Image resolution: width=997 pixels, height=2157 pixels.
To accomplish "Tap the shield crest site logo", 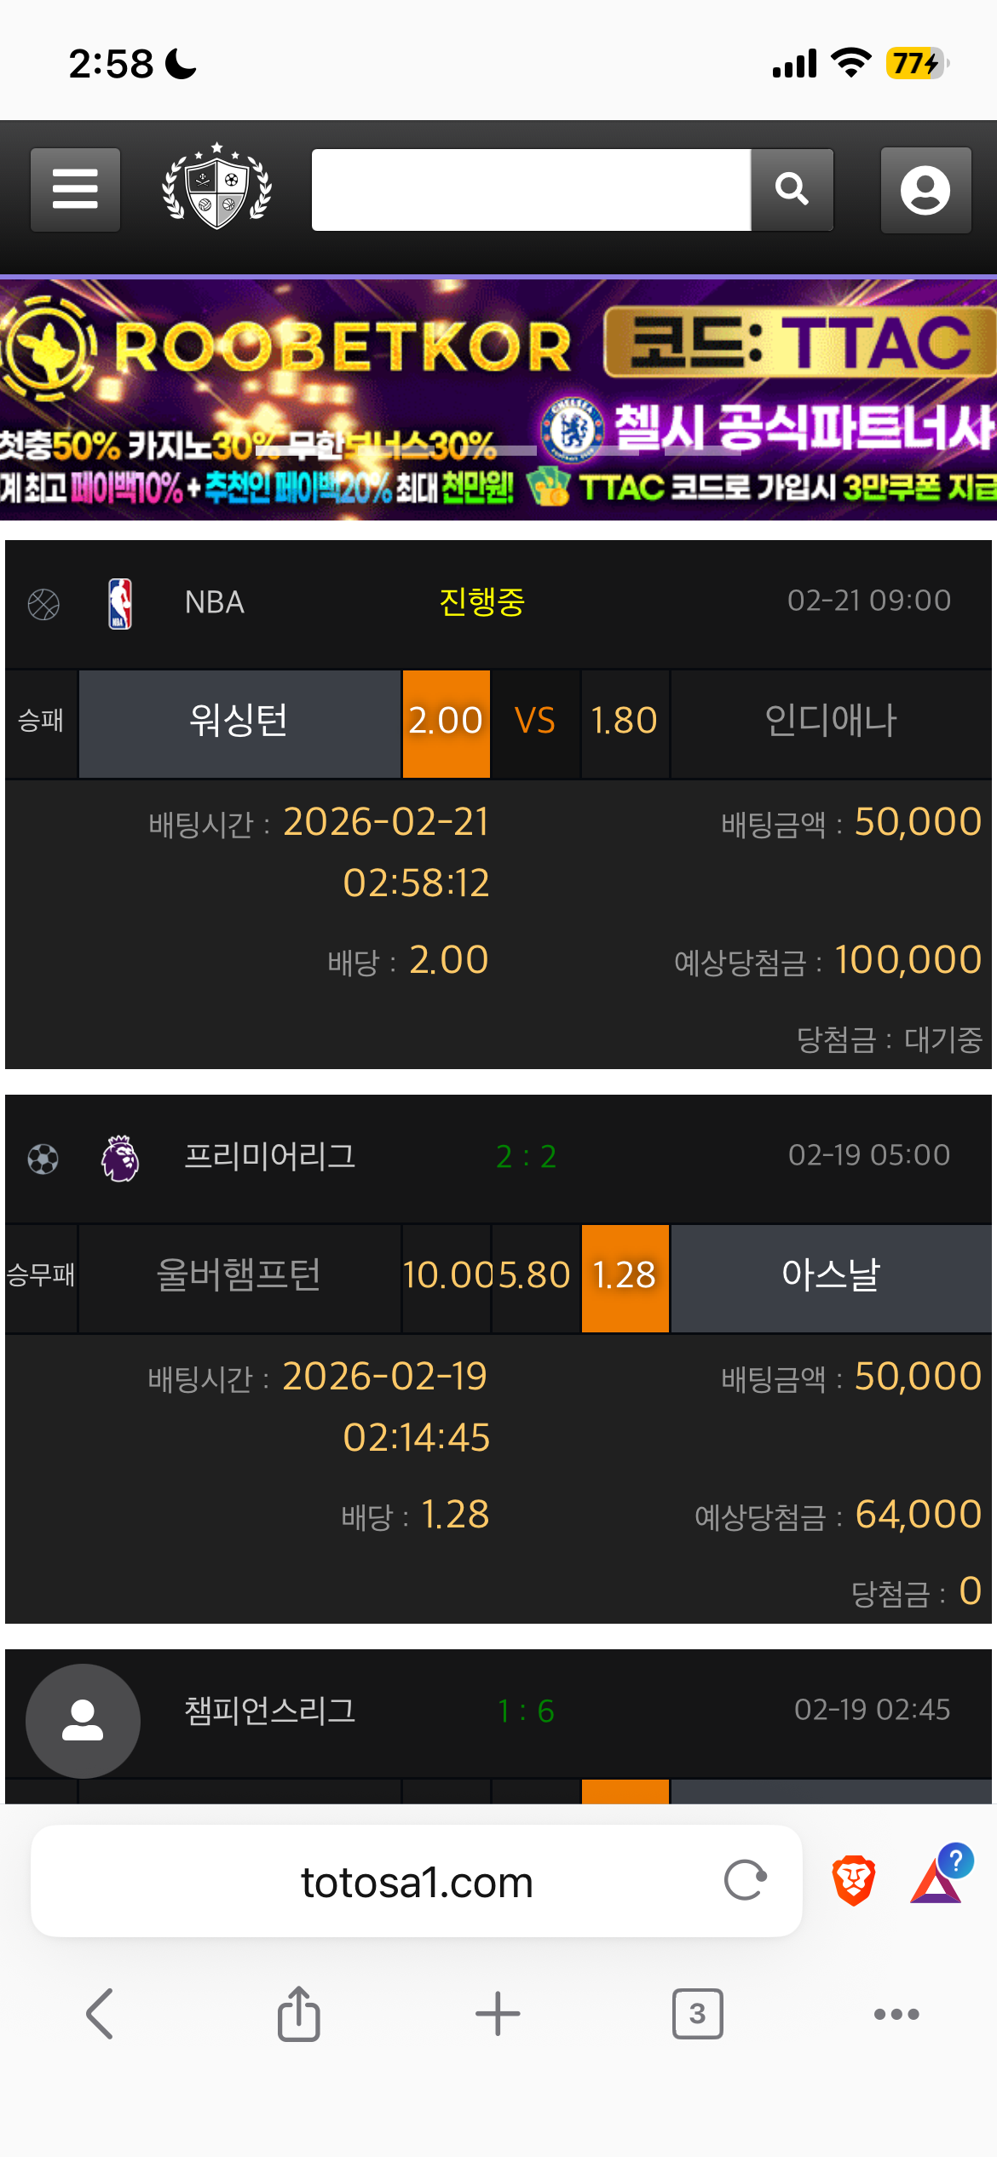I will click(x=217, y=187).
